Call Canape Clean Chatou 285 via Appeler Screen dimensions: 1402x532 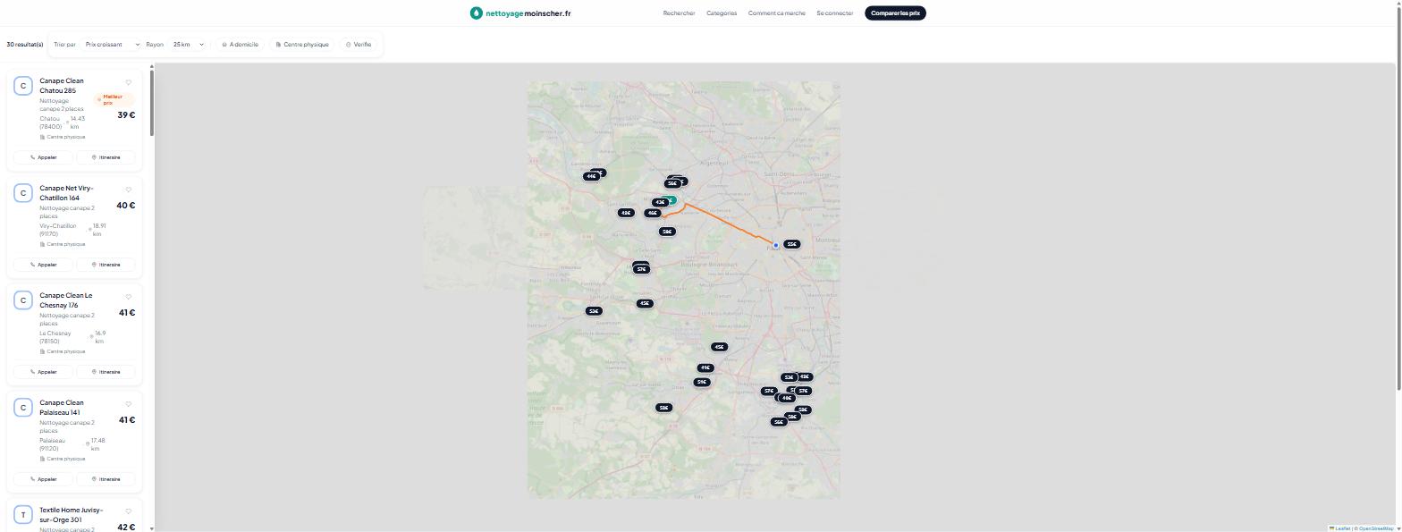pos(43,157)
